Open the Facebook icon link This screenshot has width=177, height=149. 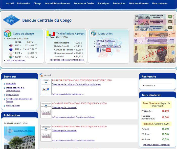pos(99,50)
